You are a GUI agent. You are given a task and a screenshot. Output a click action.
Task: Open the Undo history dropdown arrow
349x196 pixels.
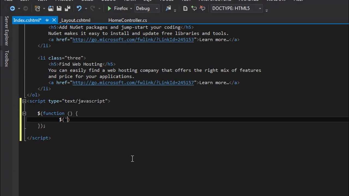pos(86,9)
